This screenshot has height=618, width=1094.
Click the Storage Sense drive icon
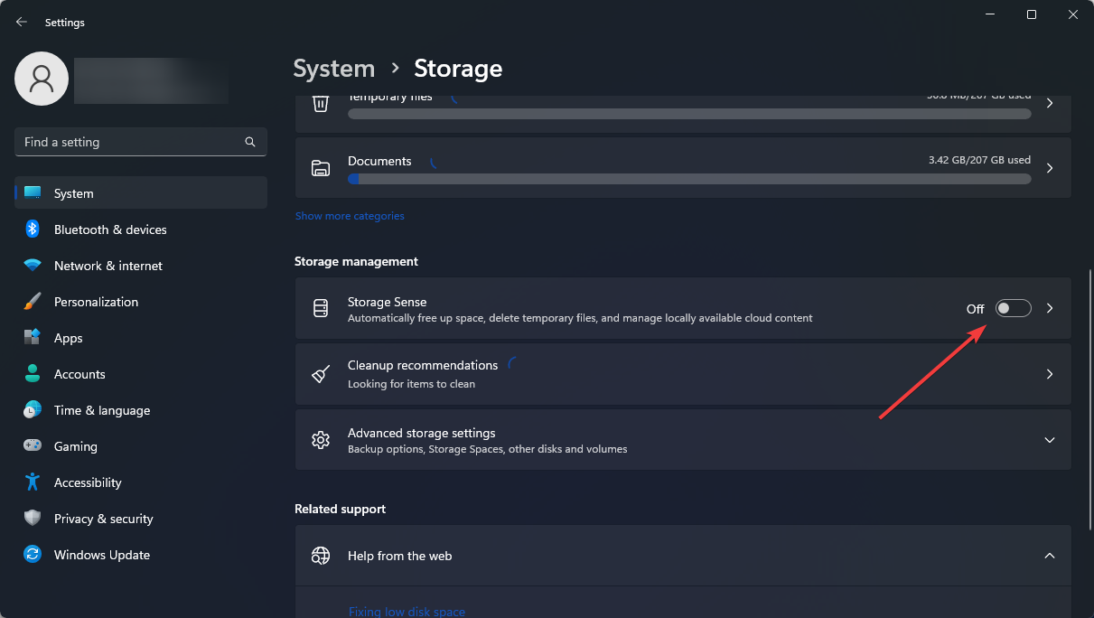point(321,309)
